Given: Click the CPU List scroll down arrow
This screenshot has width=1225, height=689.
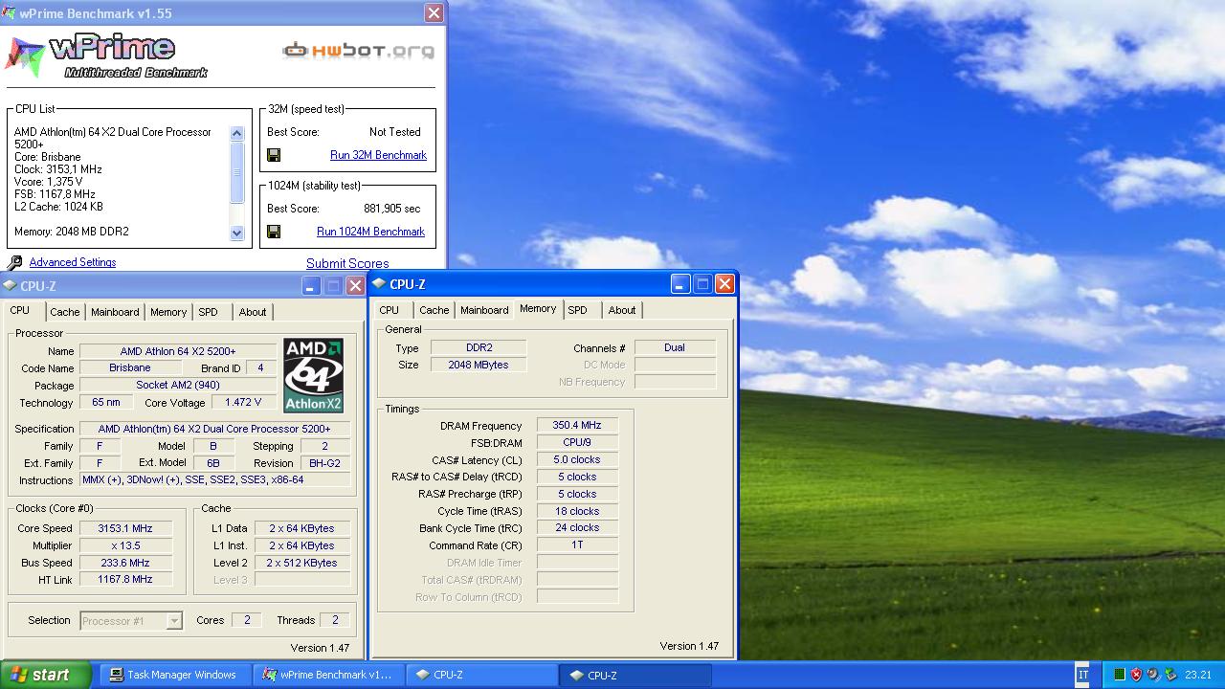Looking at the screenshot, I should pos(237,233).
